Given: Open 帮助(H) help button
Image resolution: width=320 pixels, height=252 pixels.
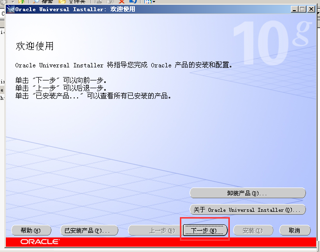Looking at the screenshot, I should click(x=31, y=230).
